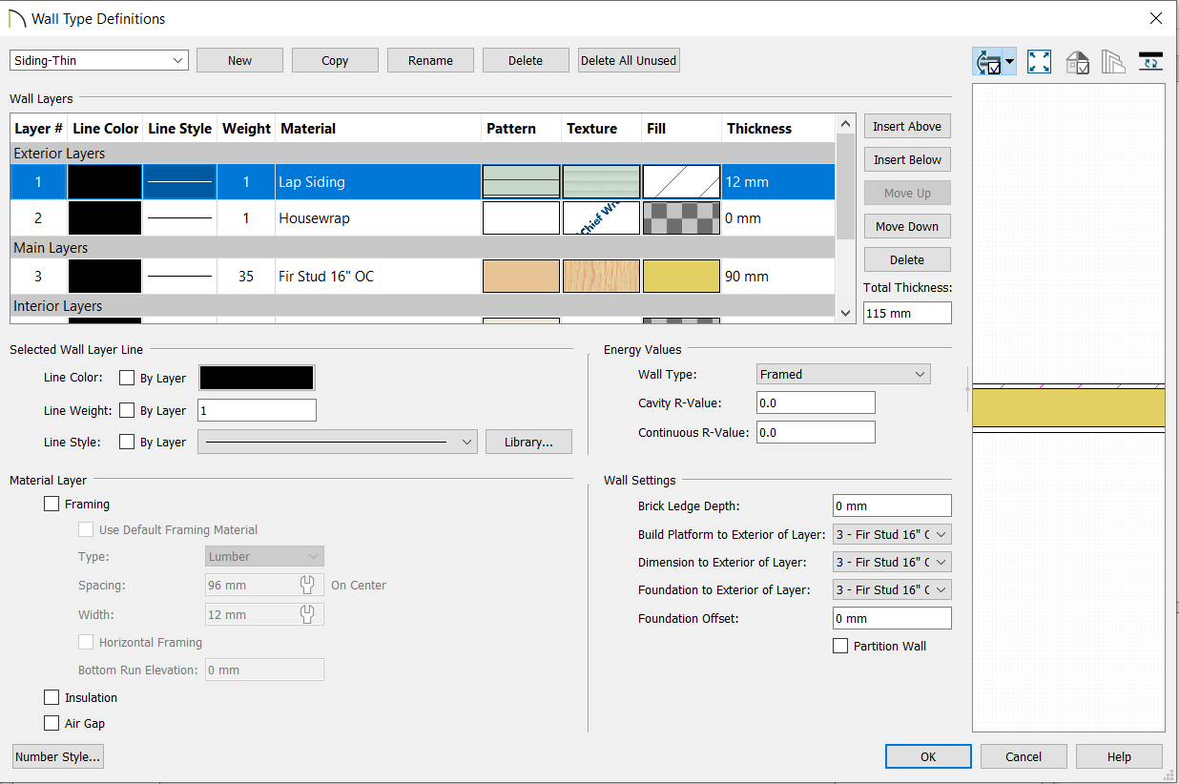Open Help for wall types
This screenshot has height=784, width=1179.
click(x=1119, y=756)
